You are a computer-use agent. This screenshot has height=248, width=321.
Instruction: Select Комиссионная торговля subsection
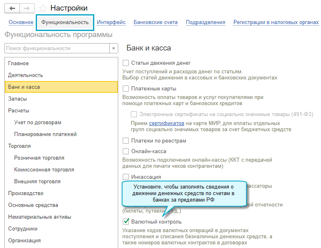coord(61,170)
